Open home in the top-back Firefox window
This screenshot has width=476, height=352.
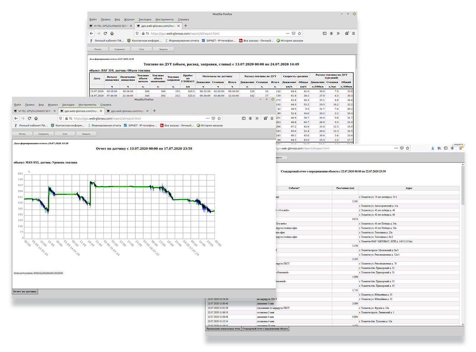pyautogui.click(x=112, y=33)
